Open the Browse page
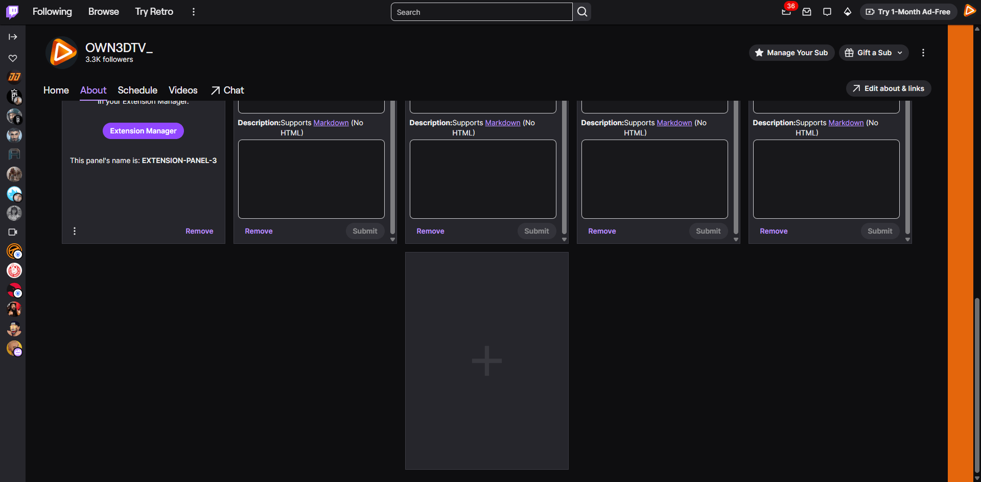 pos(104,12)
